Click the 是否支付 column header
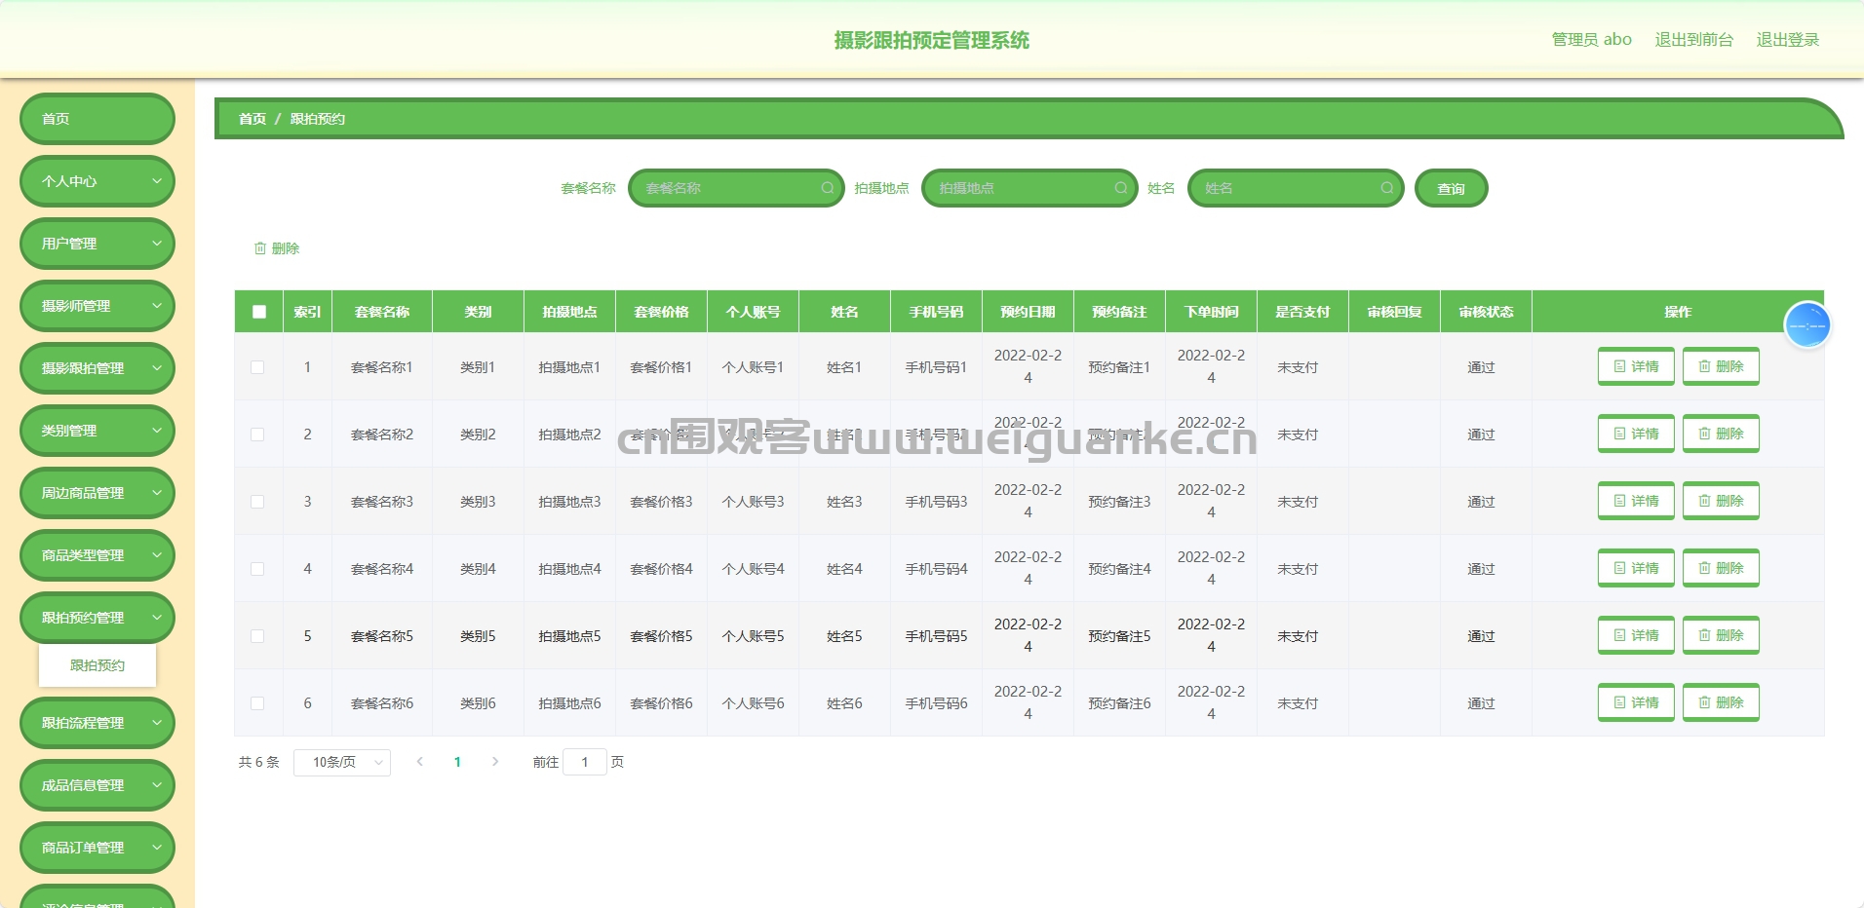 click(1302, 312)
